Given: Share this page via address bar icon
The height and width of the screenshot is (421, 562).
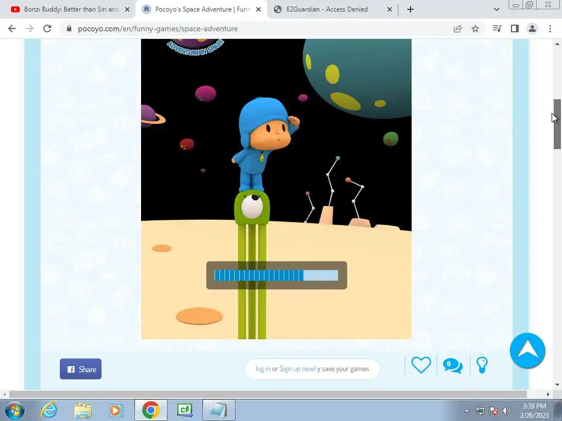Looking at the screenshot, I should (458, 29).
